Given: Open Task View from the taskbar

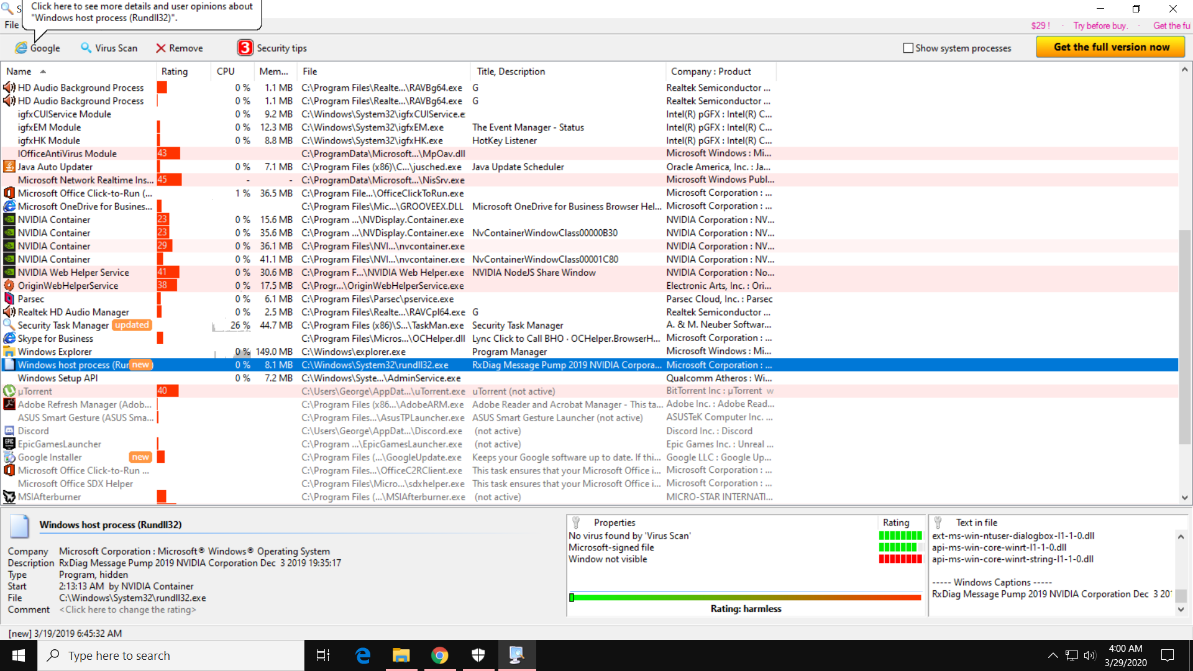Looking at the screenshot, I should 323,655.
